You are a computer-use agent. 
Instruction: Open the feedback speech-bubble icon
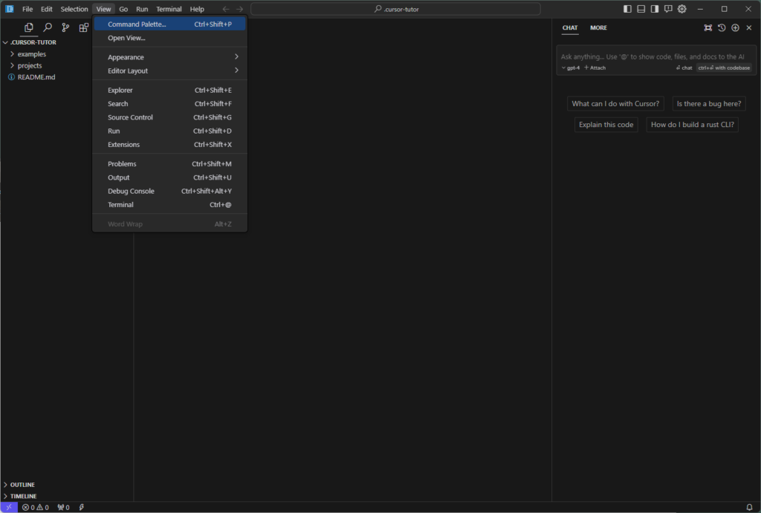pos(668,9)
